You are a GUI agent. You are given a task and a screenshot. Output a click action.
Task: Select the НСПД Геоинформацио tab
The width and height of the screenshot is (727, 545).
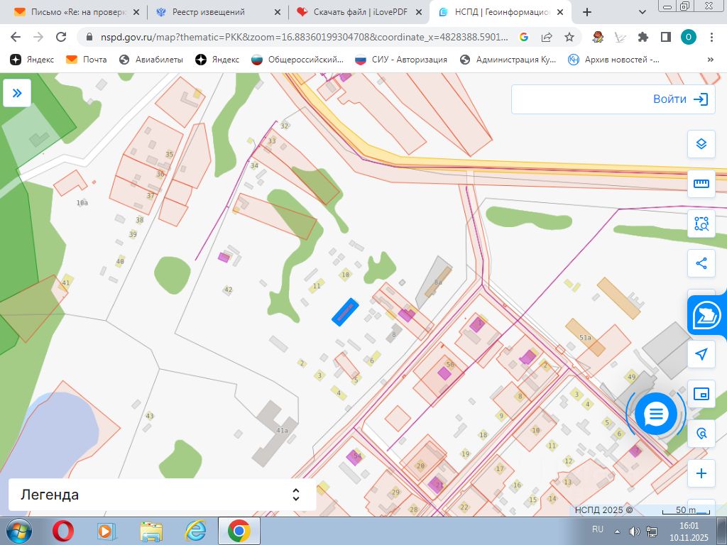click(x=501, y=12)
